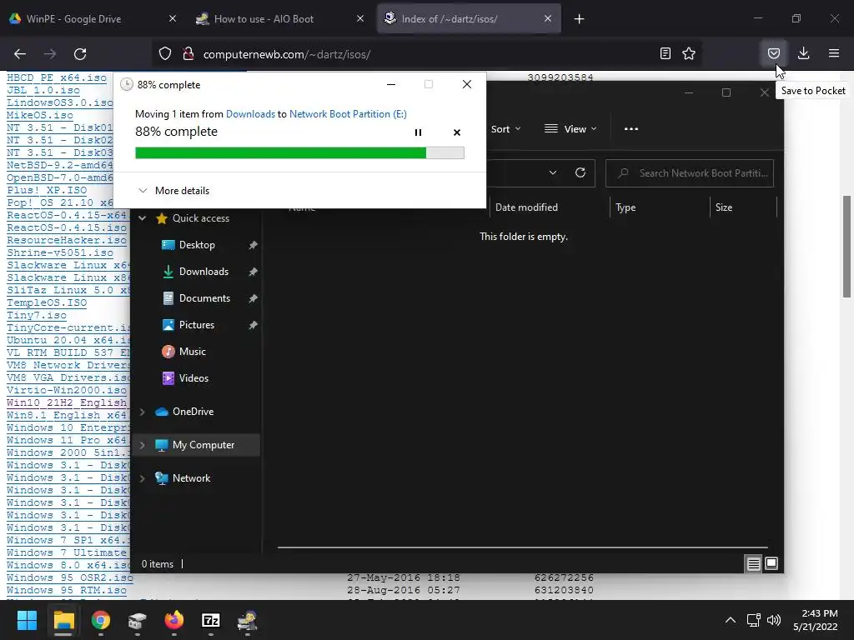Viewport: 854px width, 640px height.
Task: Open the Tiny7.iso link
Action: coord(37,315)
